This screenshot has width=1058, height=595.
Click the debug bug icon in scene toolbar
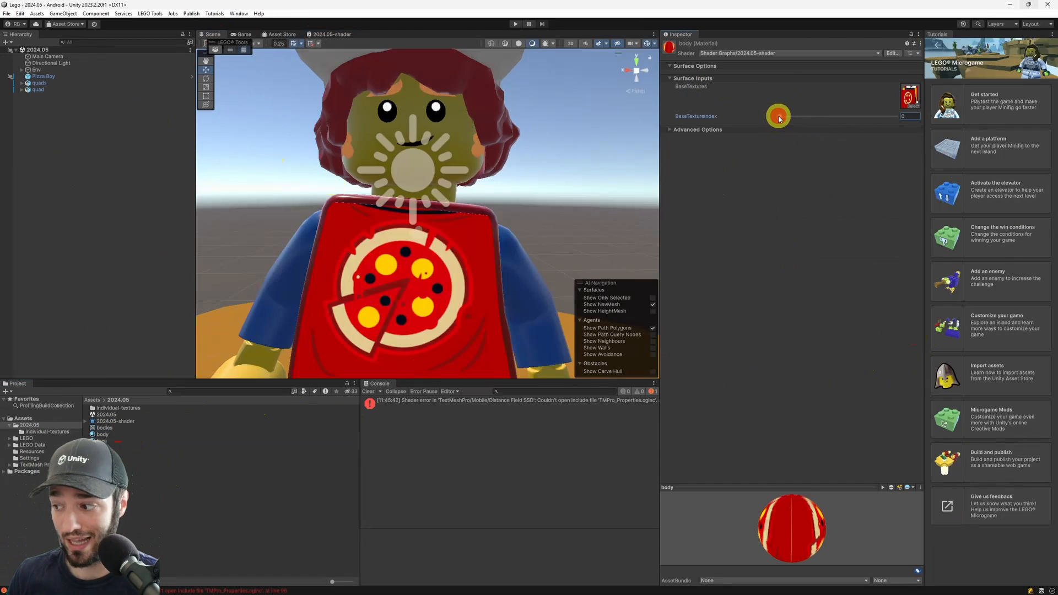click(544, 44)
